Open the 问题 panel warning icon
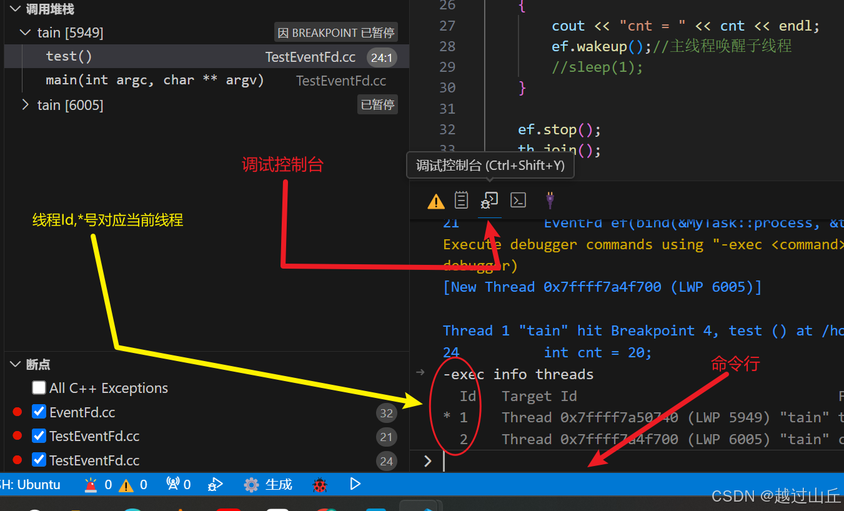The width and height of the screenshot is (844, 511). [x=435, y=201]
